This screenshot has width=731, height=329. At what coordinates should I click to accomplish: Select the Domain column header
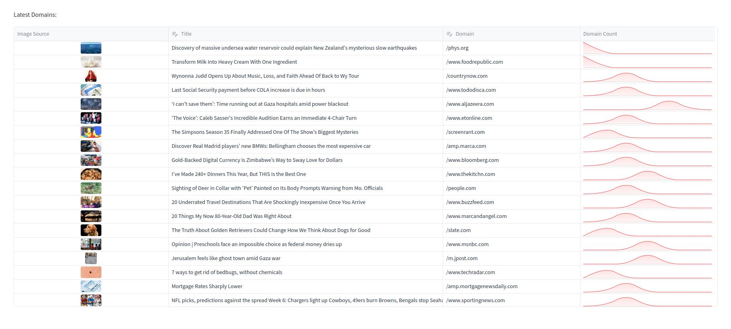click(511, 34)
